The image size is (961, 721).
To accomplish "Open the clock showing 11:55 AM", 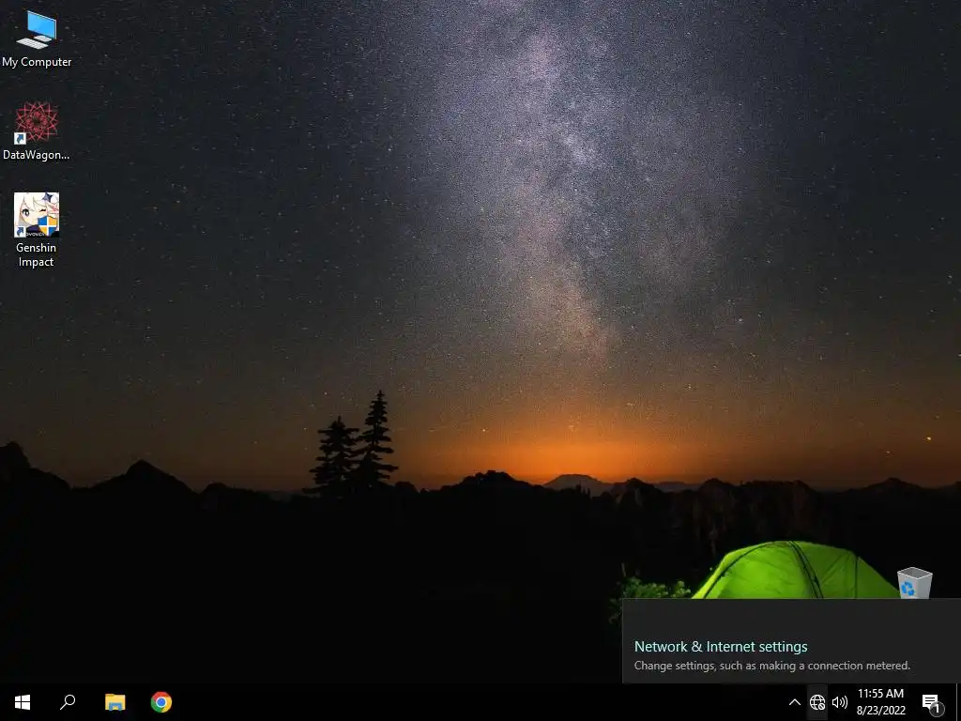I will 880,702.
